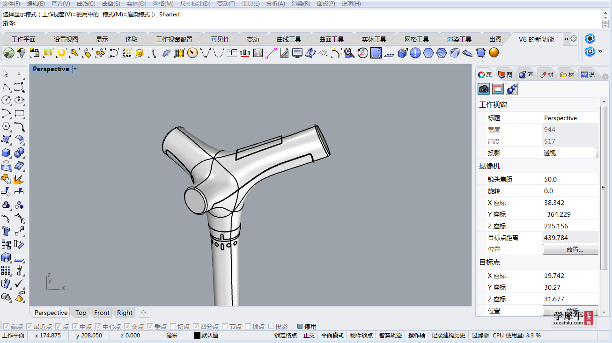Toggle the 最近点 (Near) osnap checkbox
This screenshot has width=612, height=343.
click(x=29, y=326)
